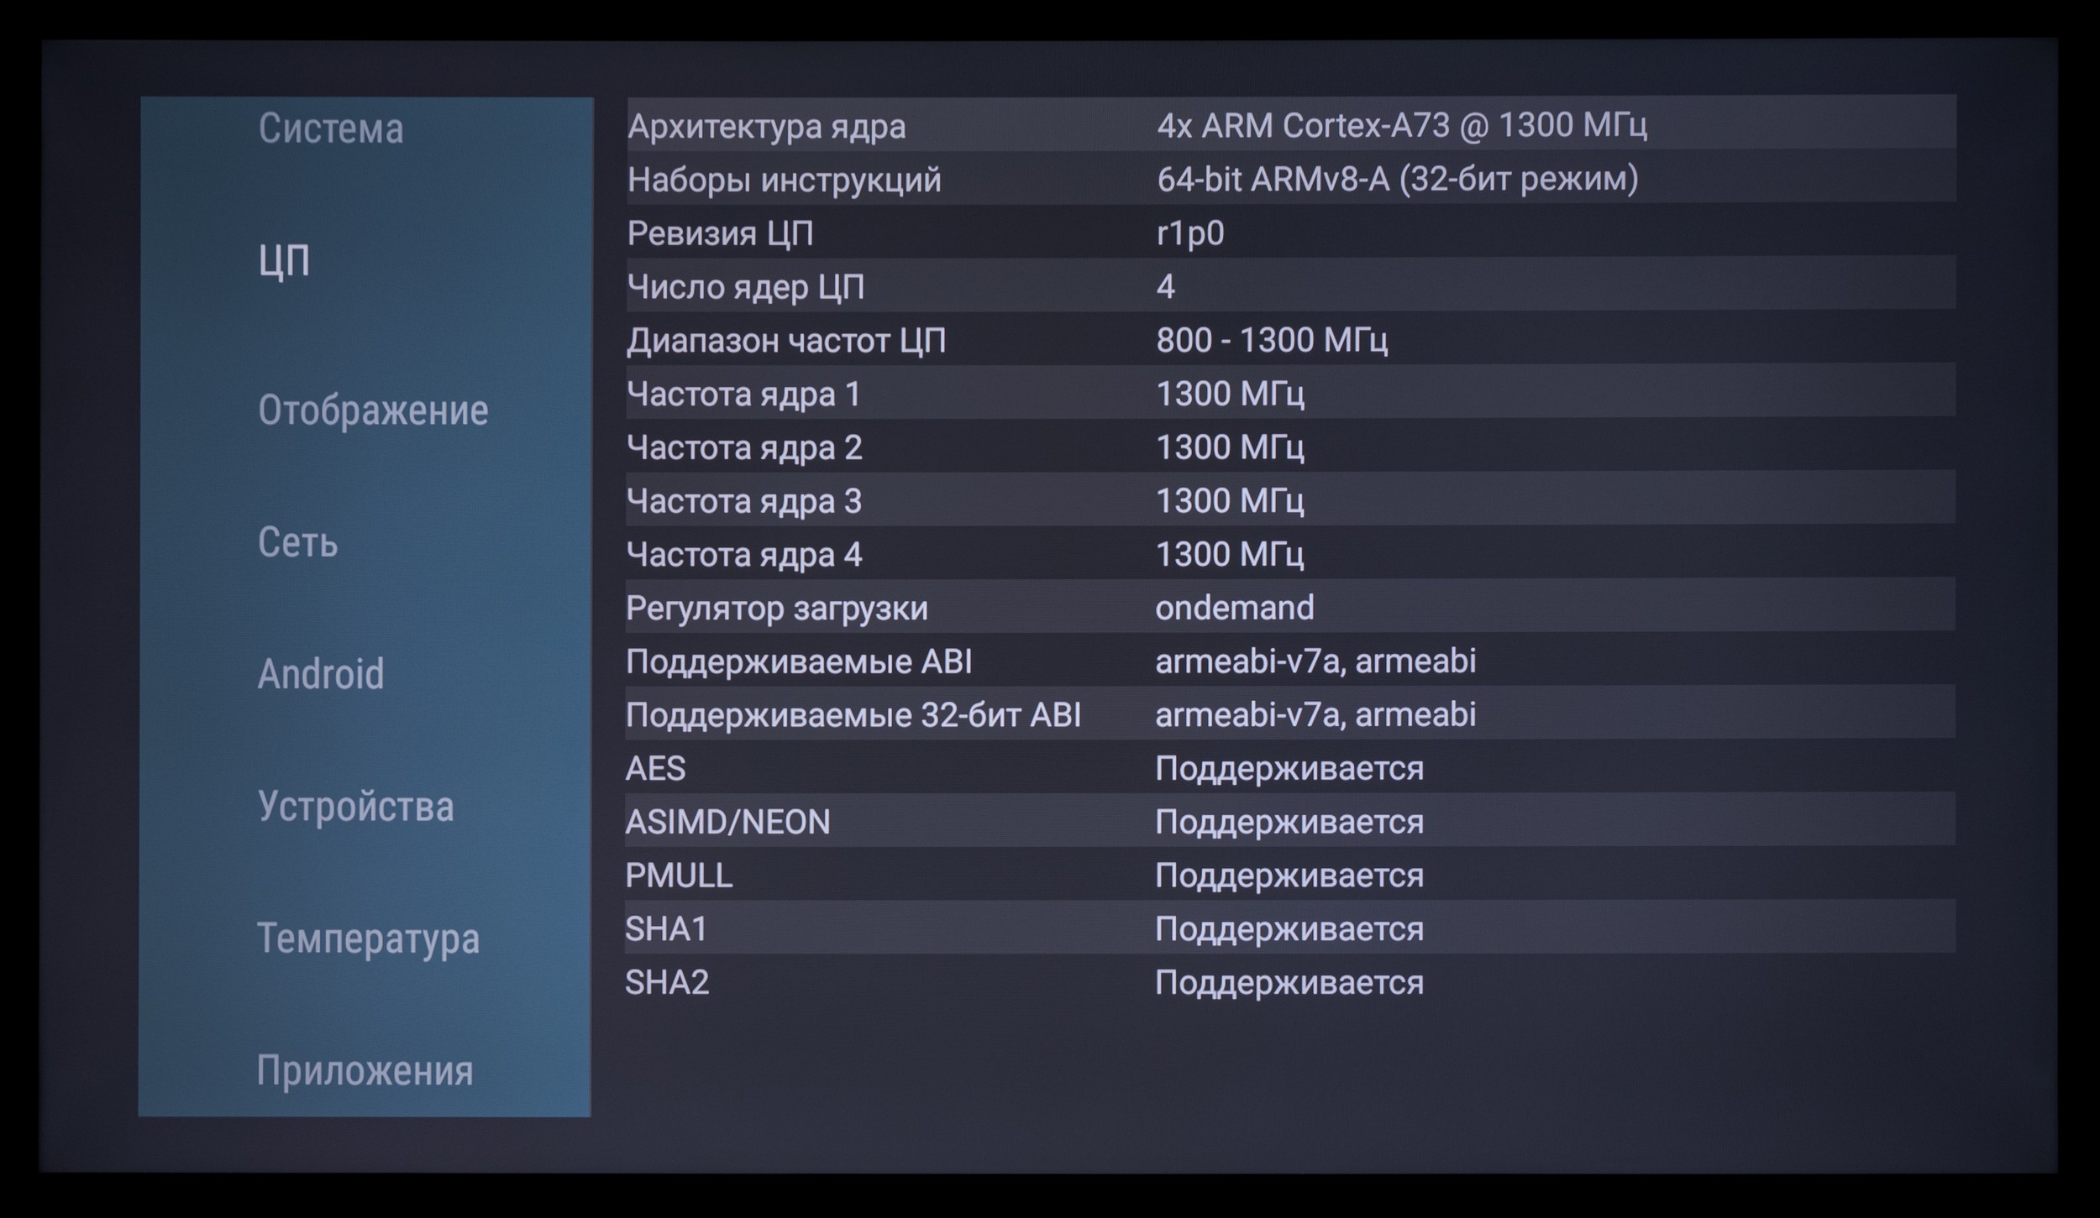The image size is (2100, 1218).
Task: Switch to the Отображение section
Action: [372, 410]
